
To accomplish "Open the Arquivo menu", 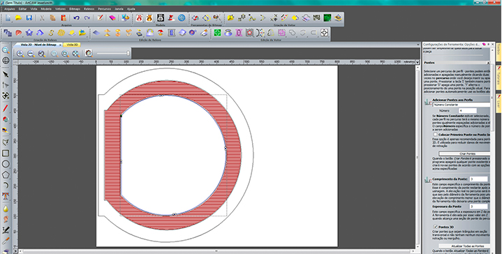I will (10, 9).
